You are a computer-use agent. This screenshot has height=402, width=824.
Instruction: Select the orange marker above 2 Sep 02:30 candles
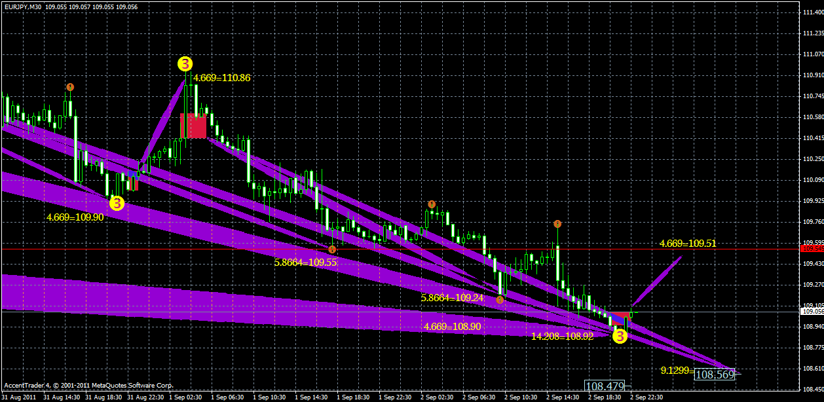click(x=430, y=204)
